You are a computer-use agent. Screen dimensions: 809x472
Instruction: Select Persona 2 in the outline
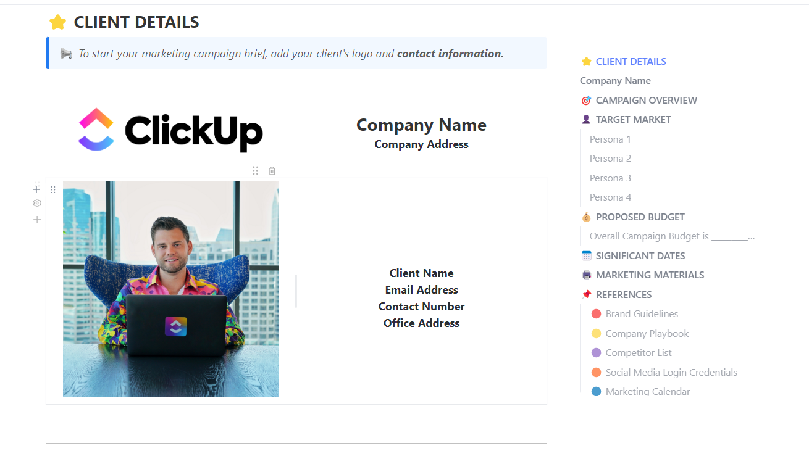[610, 159]
